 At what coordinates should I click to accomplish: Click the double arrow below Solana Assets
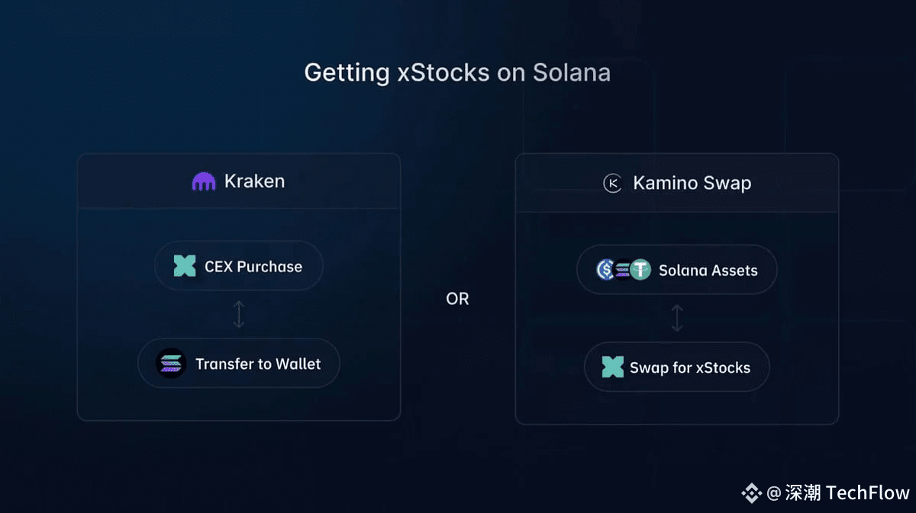[677, 318]
